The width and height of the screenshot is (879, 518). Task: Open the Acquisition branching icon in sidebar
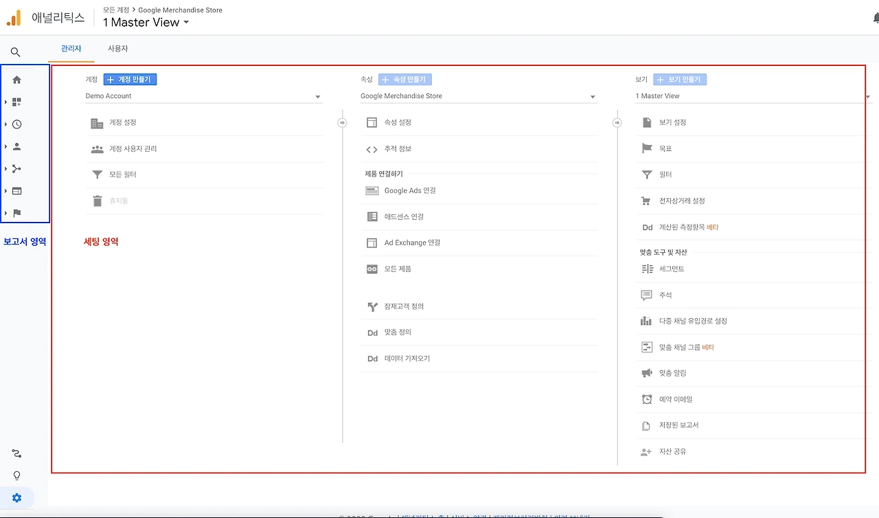17,168
